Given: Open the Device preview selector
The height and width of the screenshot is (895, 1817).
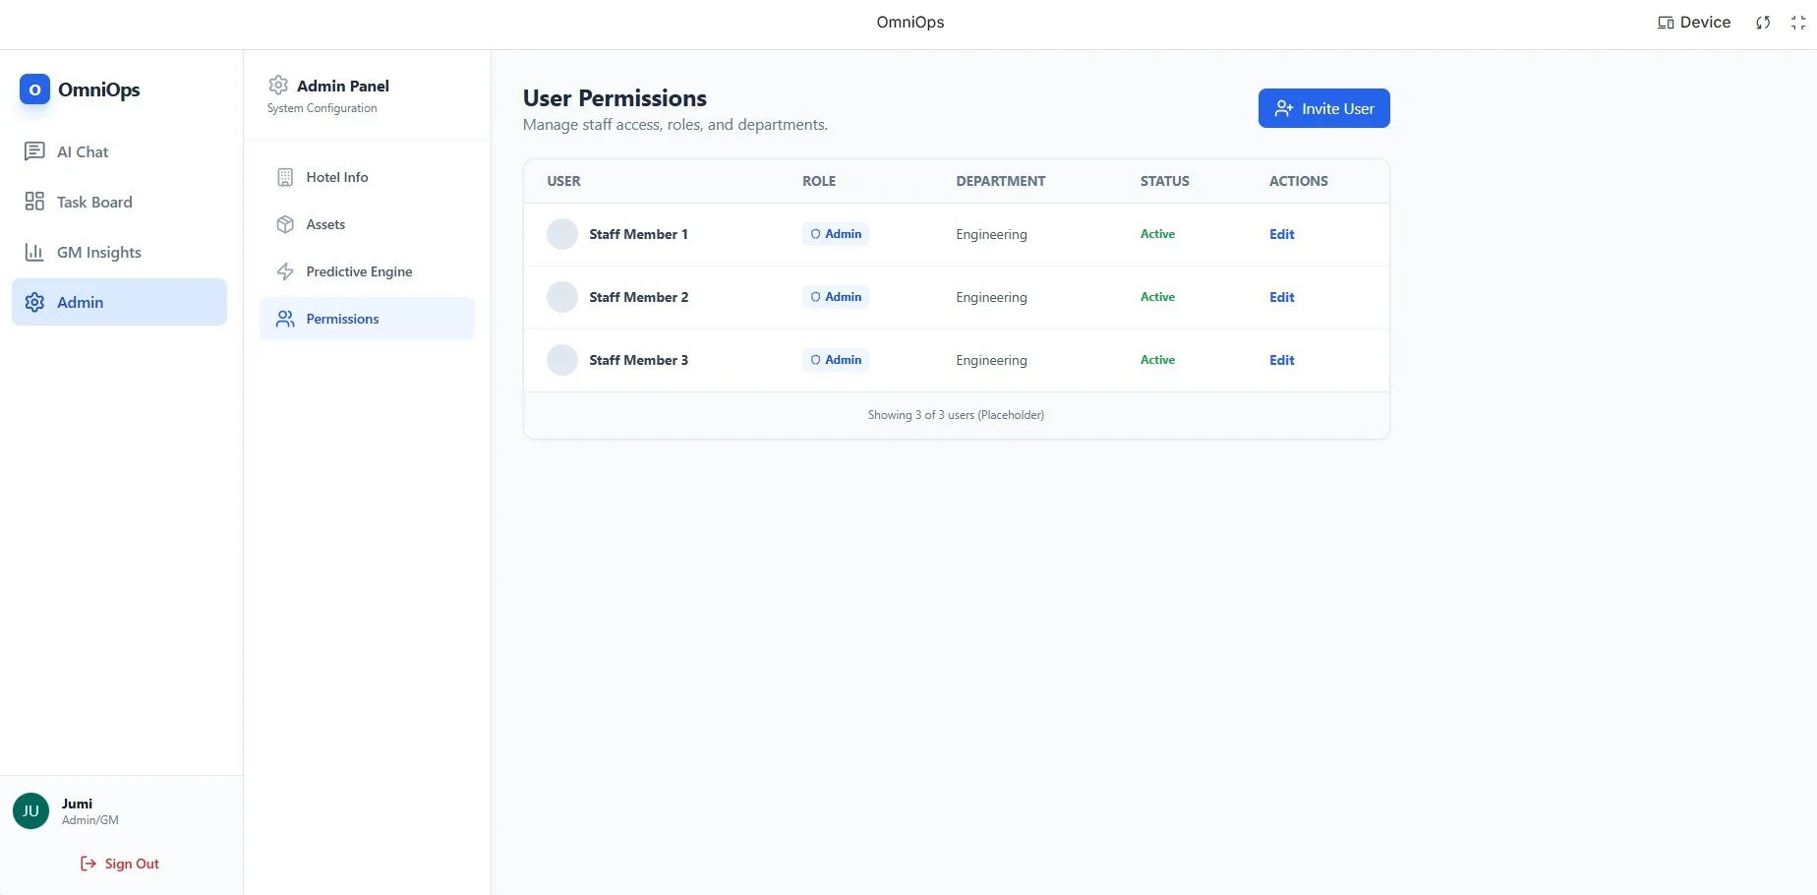Looking at the screenshot, I should pyautogui.click(x=1693, y=22).
